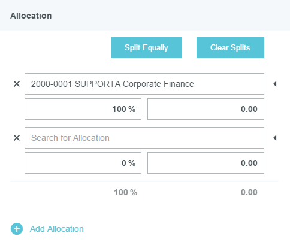Click the Split Equally button
Screen dimensions: 290x248
tap(146, 47)
